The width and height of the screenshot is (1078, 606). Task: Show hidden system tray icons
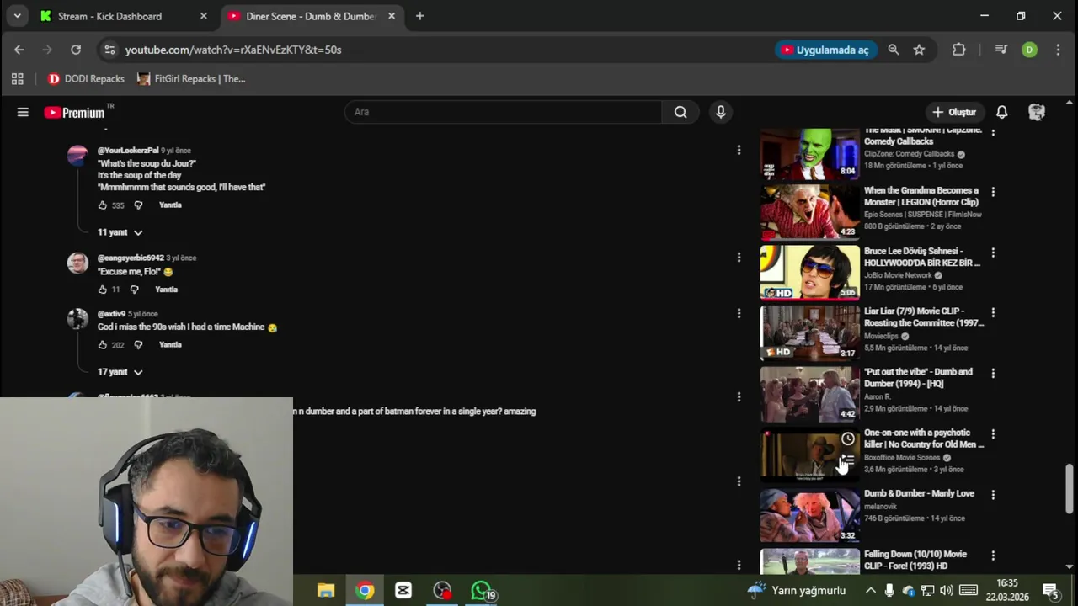[870, 591]
